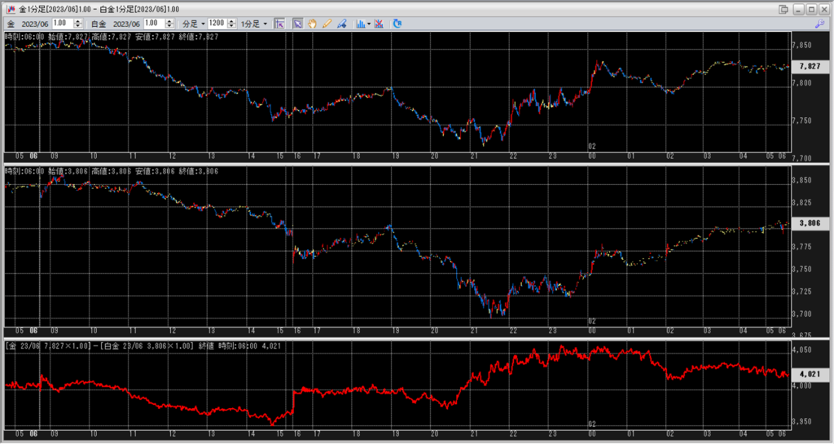Pick the blue pen marker tool

341,24
